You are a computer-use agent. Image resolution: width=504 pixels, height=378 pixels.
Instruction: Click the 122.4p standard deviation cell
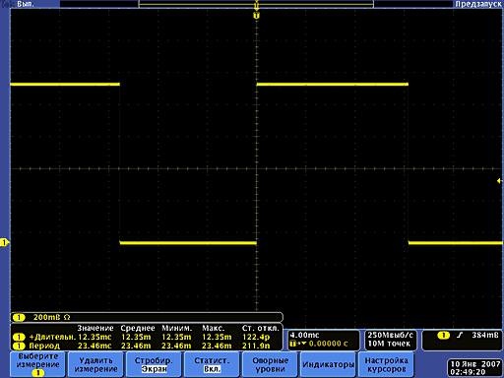(256, 337)
